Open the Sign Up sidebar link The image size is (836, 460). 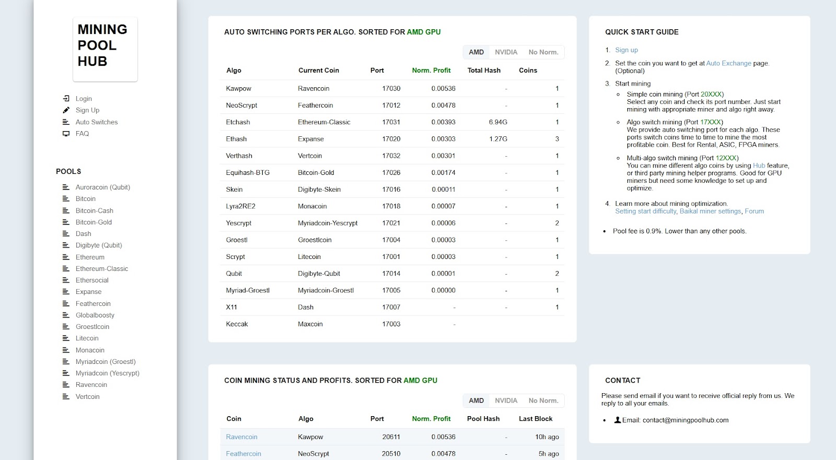pos(87,110)
